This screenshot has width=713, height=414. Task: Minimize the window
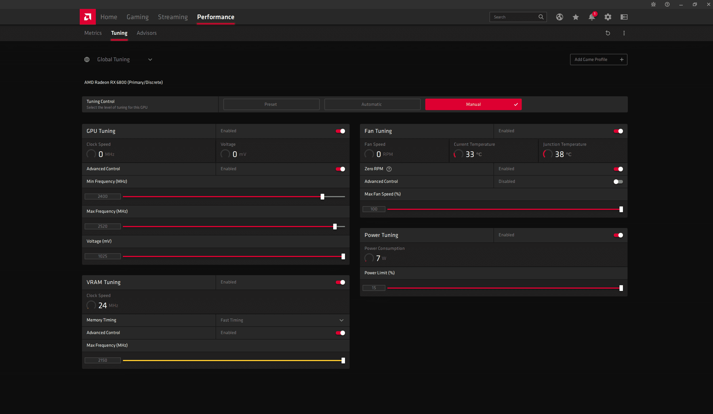[x=681, y=4]
